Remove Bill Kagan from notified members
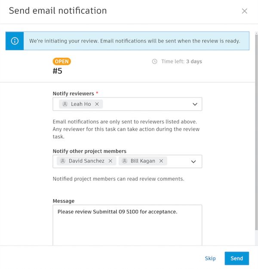The height and width of the screenshot is (269, 258). pos(161,161)
